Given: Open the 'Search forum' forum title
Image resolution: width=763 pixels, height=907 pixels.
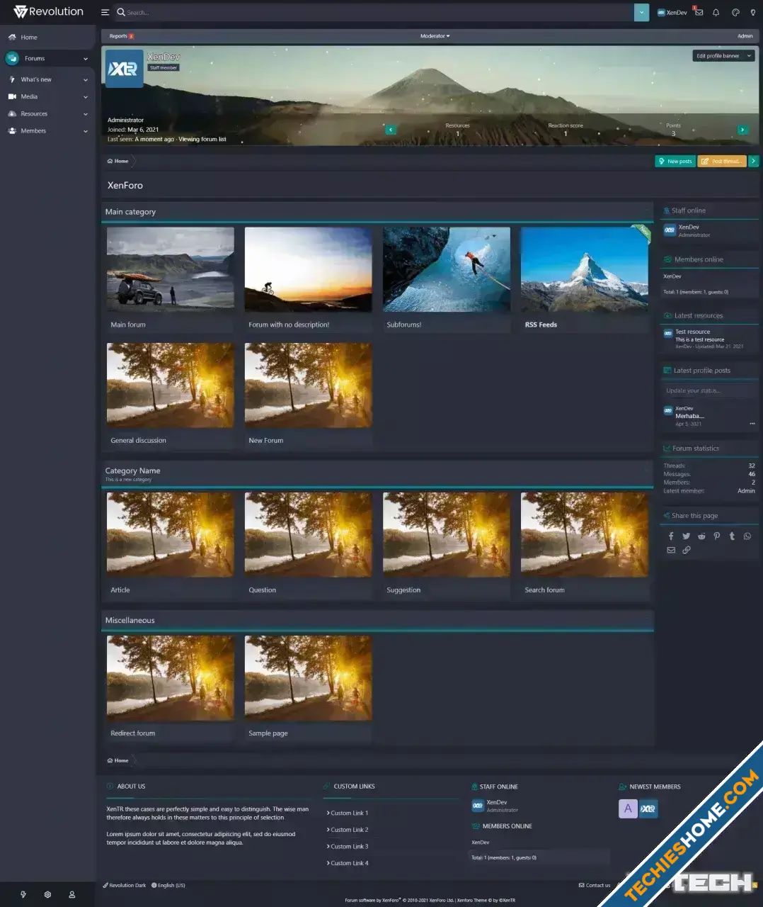Looking at the screenshot, I should click(x=544, y=590).
